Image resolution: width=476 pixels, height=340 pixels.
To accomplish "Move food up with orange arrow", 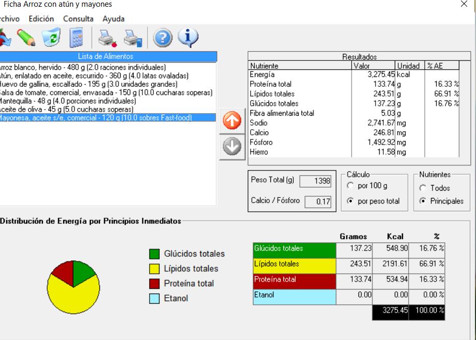I will (232, 121).
